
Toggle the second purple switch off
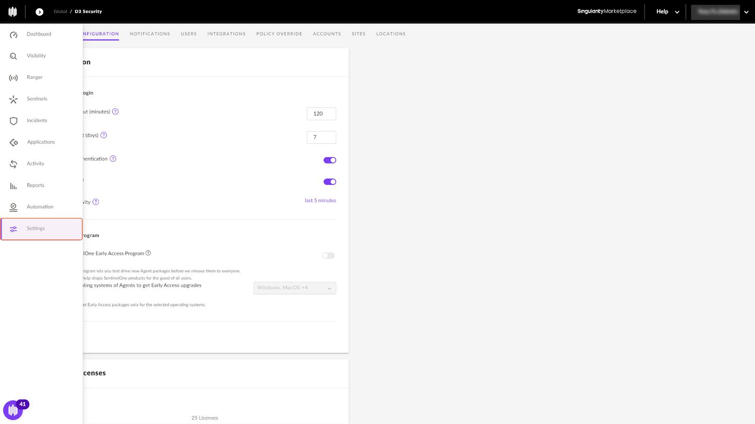coord(329,182)
